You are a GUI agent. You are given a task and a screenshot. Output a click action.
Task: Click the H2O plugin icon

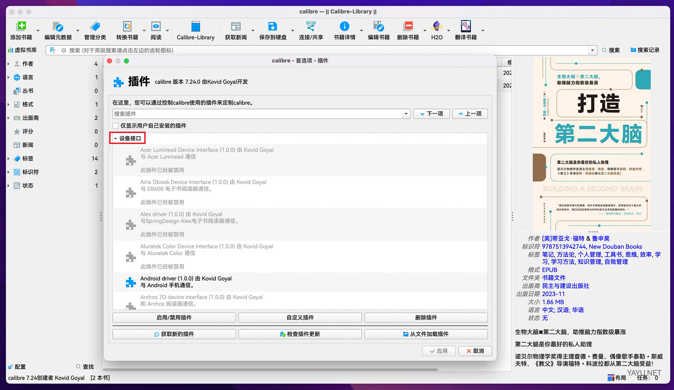(437, 26)
